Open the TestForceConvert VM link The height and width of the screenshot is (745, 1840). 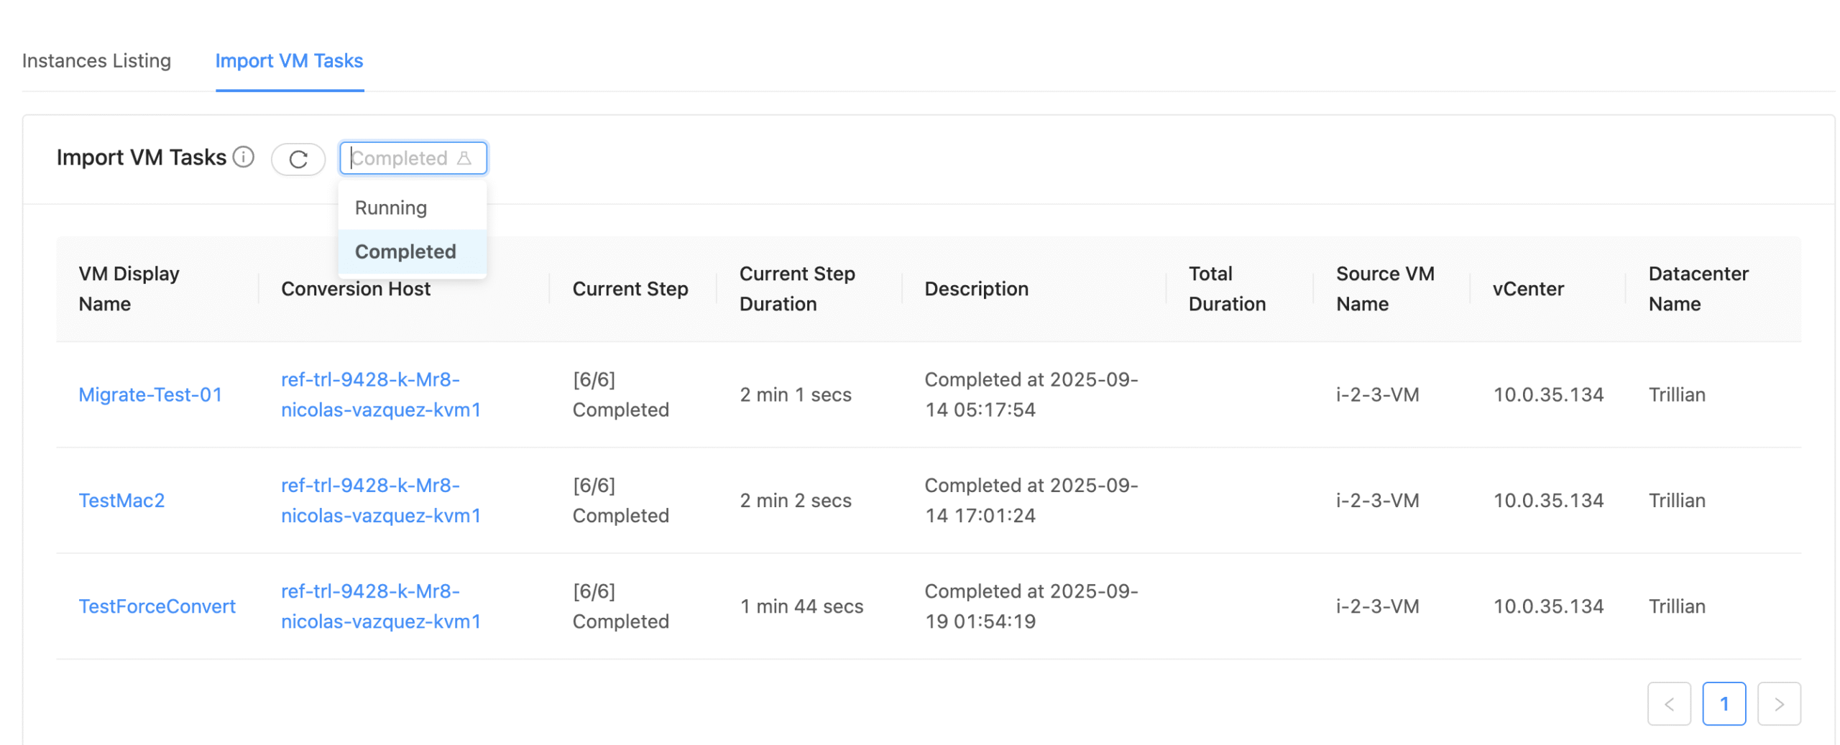pyautogui.click(x=157, y=606)
